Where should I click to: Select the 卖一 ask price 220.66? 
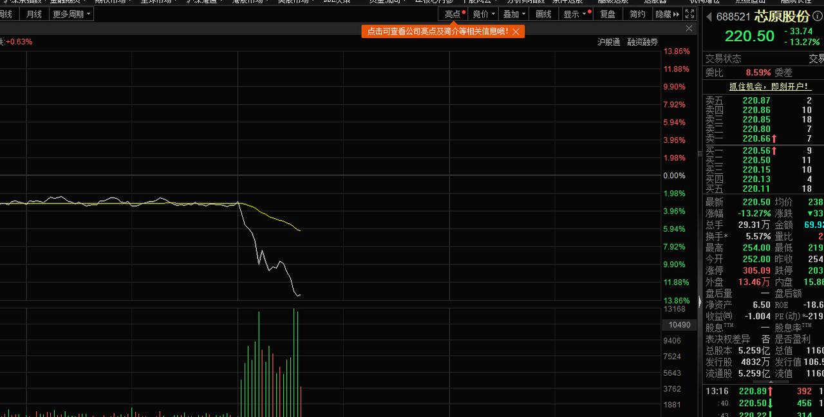[756, 138]
